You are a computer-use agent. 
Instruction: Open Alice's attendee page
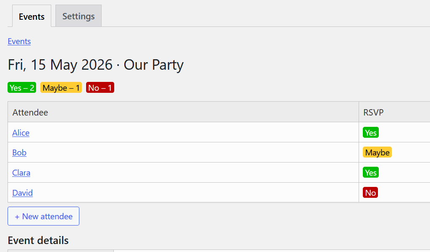(21, 133)
